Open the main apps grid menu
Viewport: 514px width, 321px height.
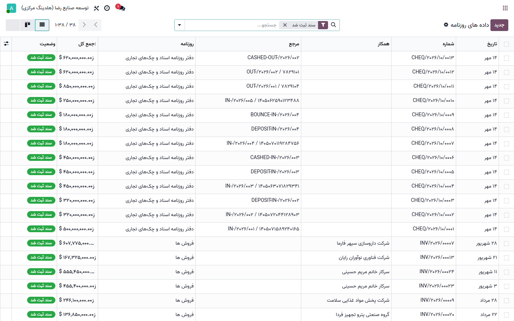point(505,8)
